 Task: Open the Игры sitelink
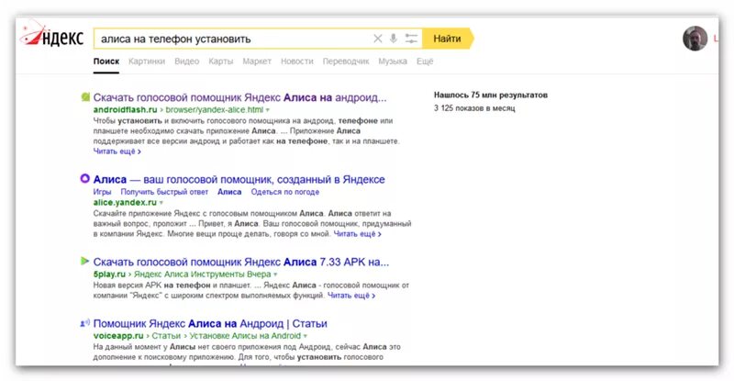(x=102, y=192)
